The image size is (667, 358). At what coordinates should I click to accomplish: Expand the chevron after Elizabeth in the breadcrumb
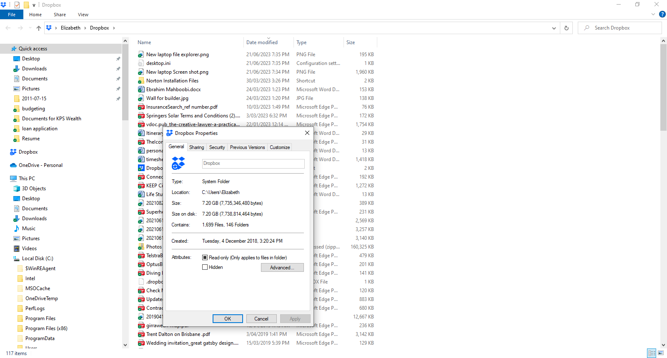[85, 28]
